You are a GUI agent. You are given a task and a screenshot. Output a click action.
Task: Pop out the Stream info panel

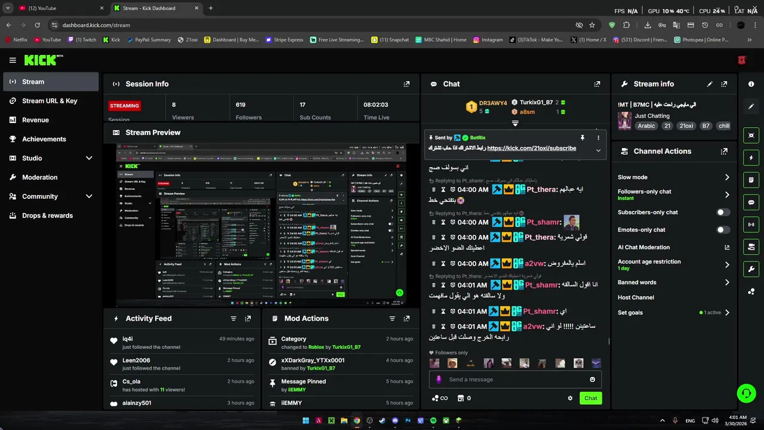(724, 84)
